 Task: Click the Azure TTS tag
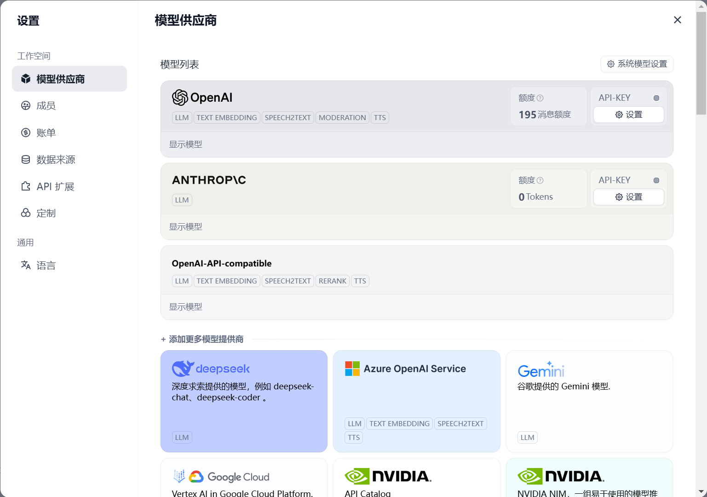354,438
